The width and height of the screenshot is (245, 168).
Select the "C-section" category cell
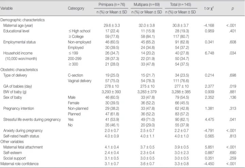coord(76,75)
